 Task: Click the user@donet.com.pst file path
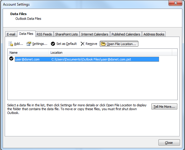point(91,59)
